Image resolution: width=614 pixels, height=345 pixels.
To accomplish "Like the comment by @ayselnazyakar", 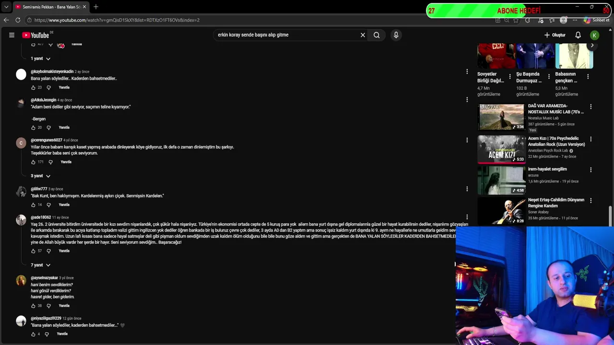I will 33,306.
